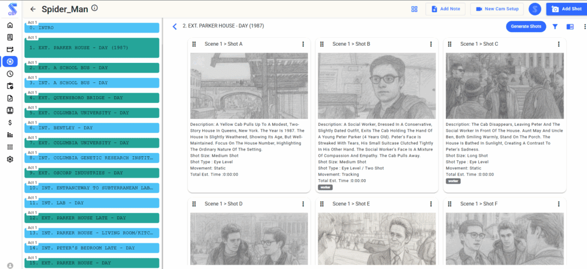The height and width of the screenshot is (269, 587).
Task: Open the three-dot menu on Shot A
Action: [x=303, y=44]
